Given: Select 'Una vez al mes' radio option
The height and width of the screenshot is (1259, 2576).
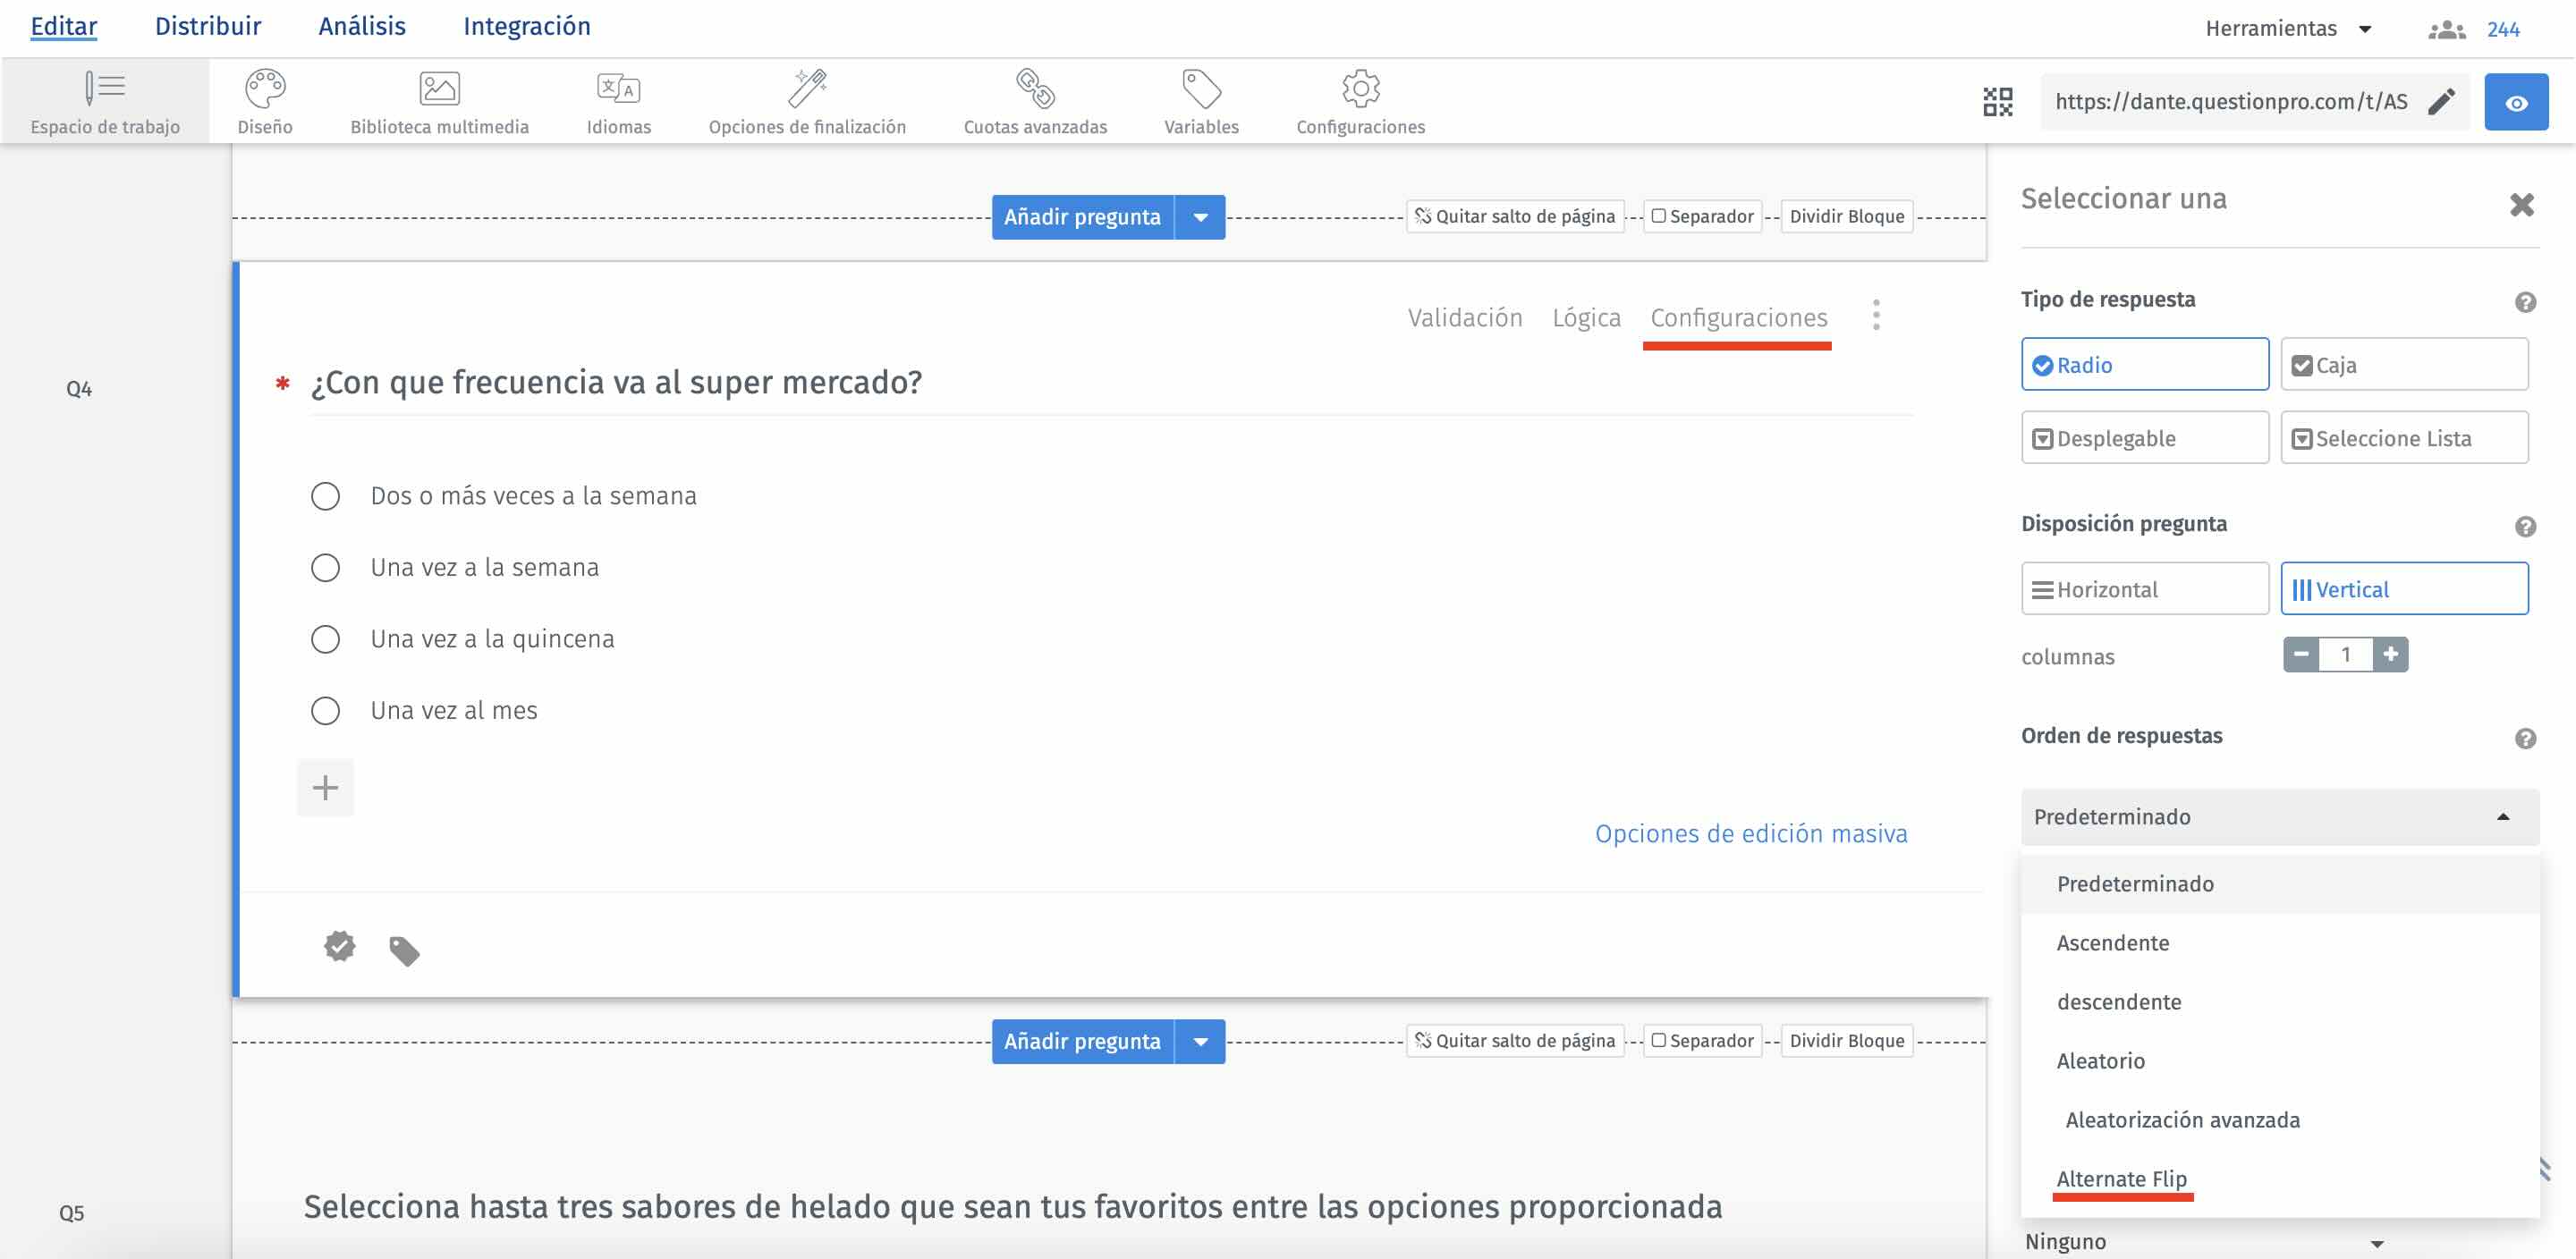Looking at the screenshot, I should 325,711.
